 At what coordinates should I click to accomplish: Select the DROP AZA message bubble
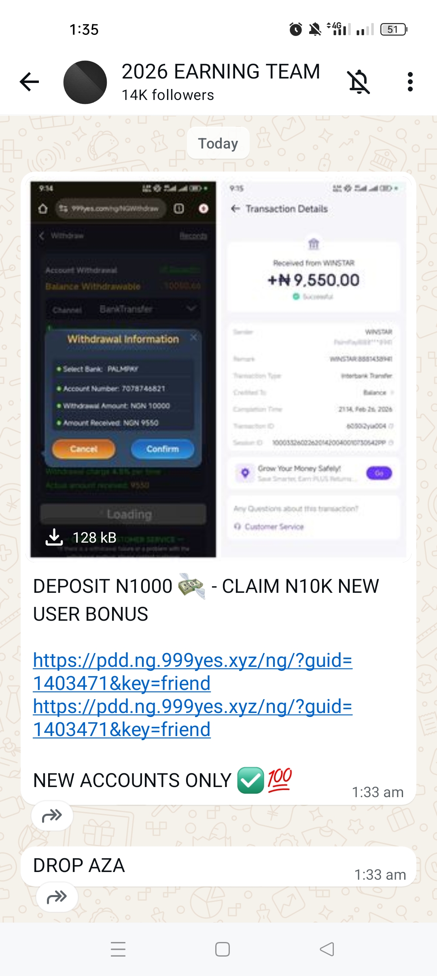(x=218, y=866)
